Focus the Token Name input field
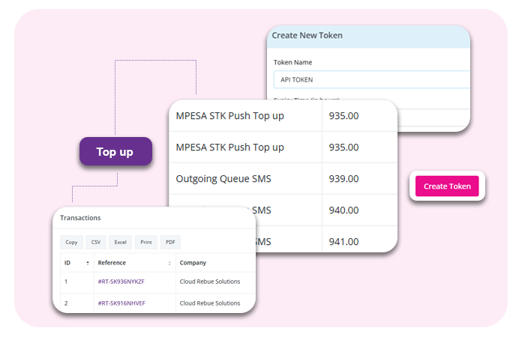 click(x=372, y=79)
